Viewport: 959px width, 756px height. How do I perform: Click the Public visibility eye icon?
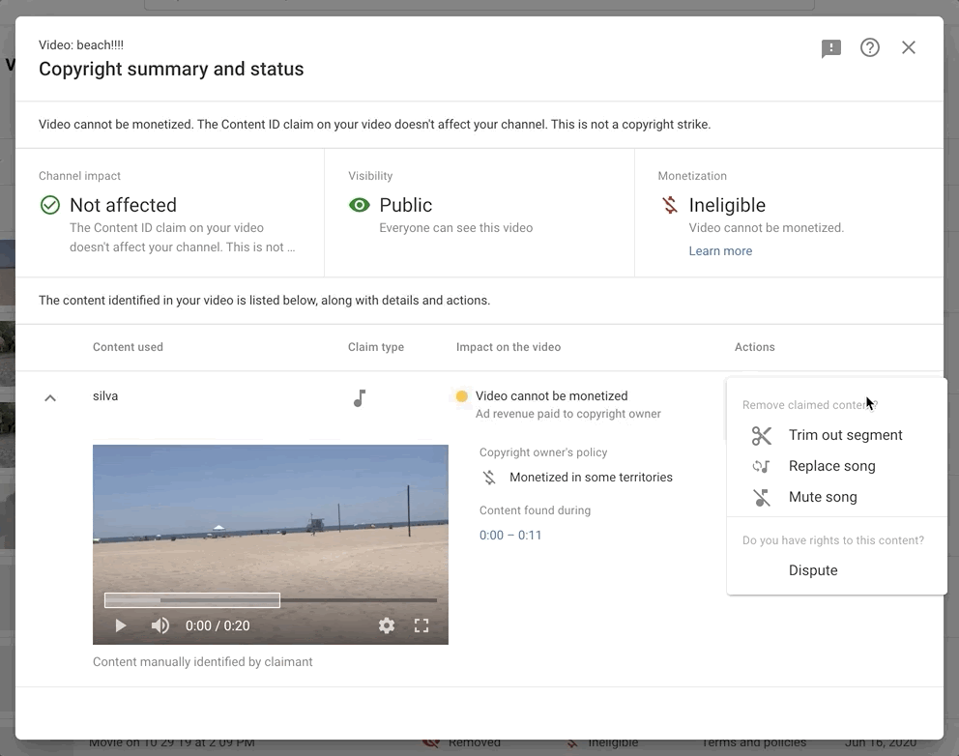tap(359, 205)
